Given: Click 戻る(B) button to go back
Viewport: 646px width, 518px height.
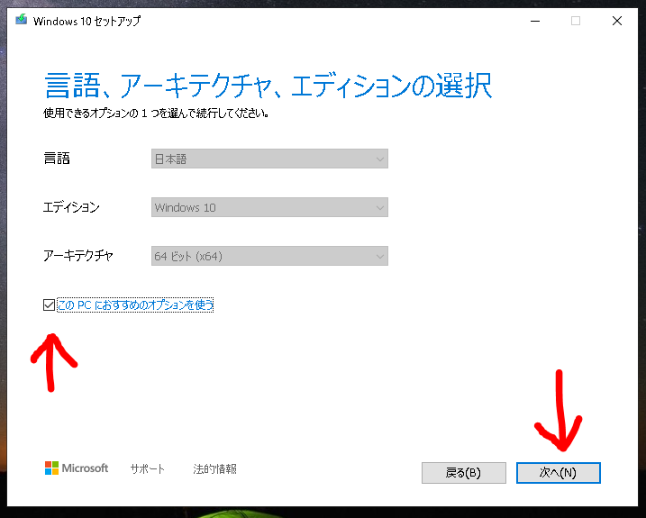Looking at the screenshot, I should click(x=463, y=473).
